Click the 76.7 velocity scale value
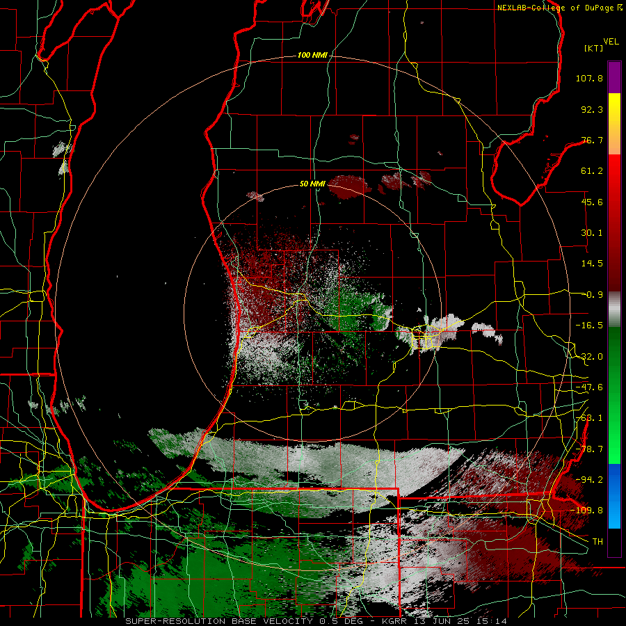Screen dimensions: 626x626 coord(592,140)
